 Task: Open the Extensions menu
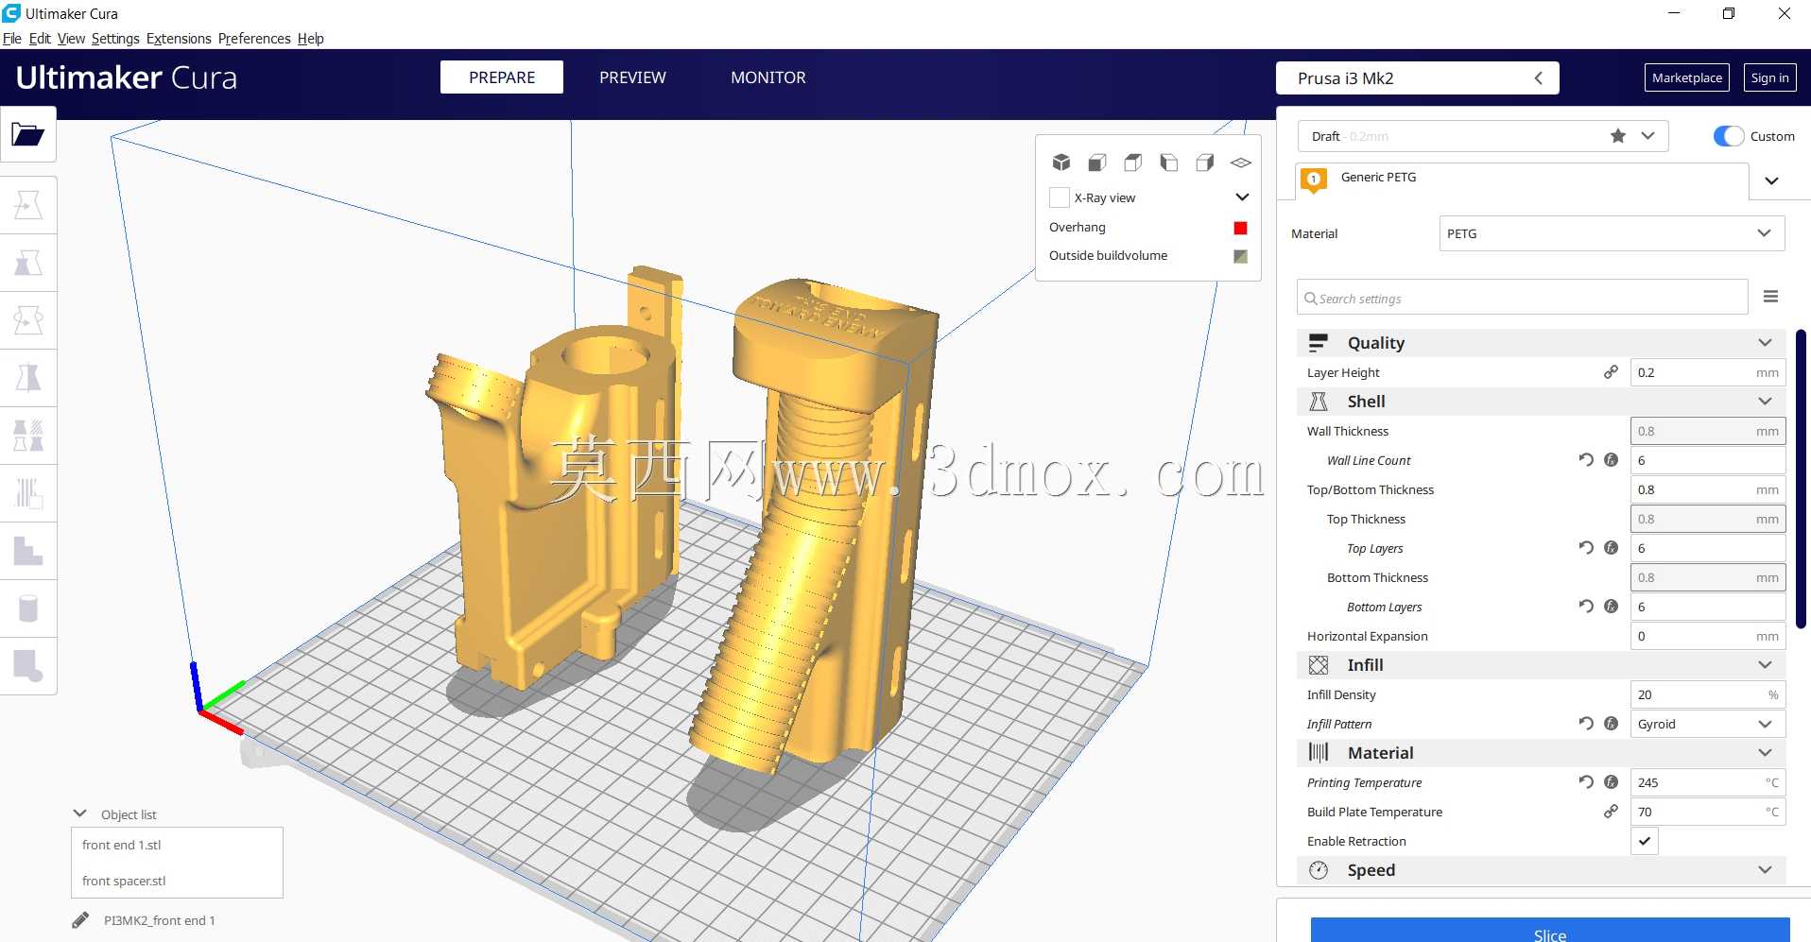click(x=179, y=39)
